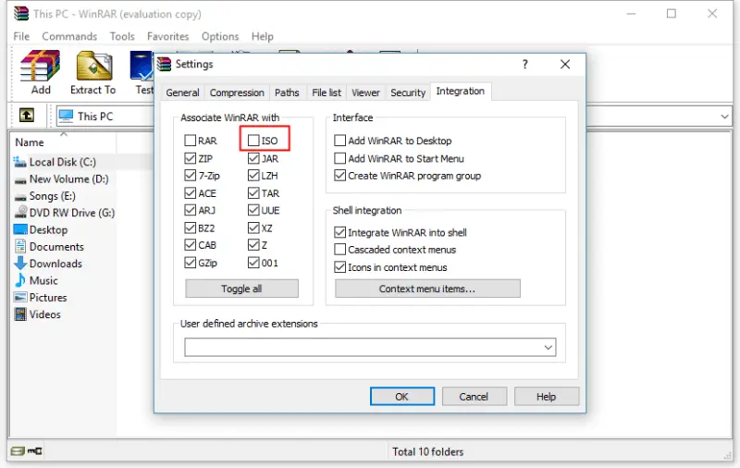Click the Music note icon

(20, 280)
